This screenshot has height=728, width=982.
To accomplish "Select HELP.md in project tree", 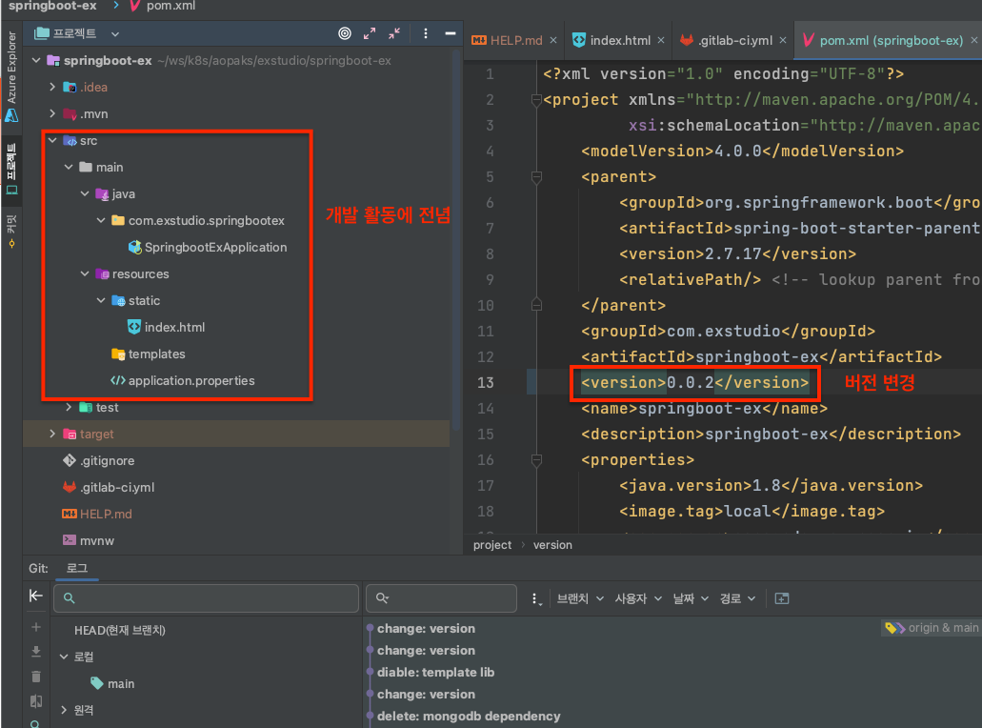I will tap(97, 514).
